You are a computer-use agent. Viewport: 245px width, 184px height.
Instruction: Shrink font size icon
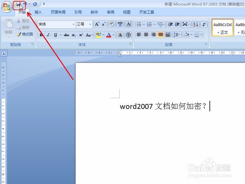[x=104, y=24]
